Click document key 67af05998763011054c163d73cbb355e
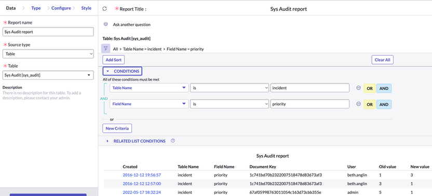The height and width of the screenshot is (196, 432). point(286,192)
